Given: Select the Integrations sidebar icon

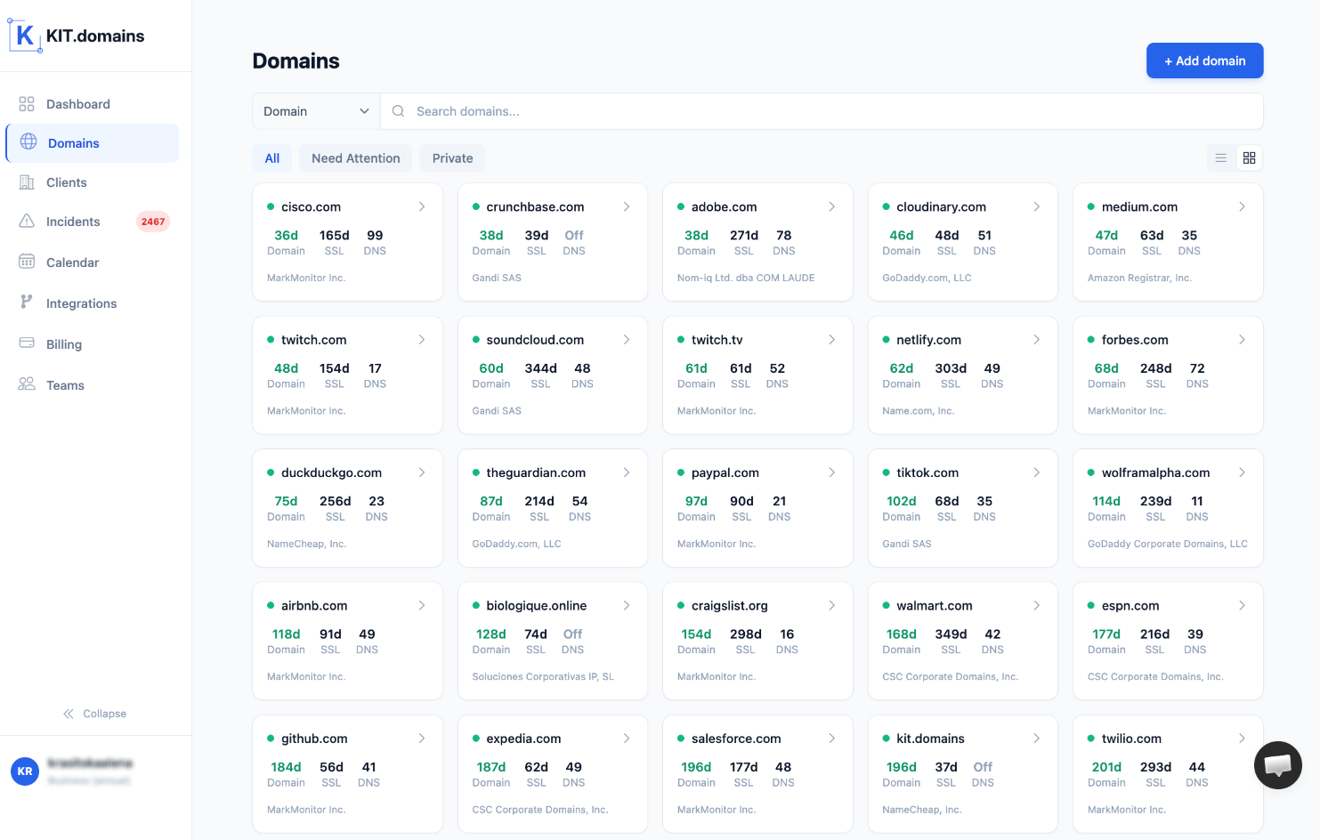Looking at the screenshot, I should pyautogui.click(x=28, y=303).
